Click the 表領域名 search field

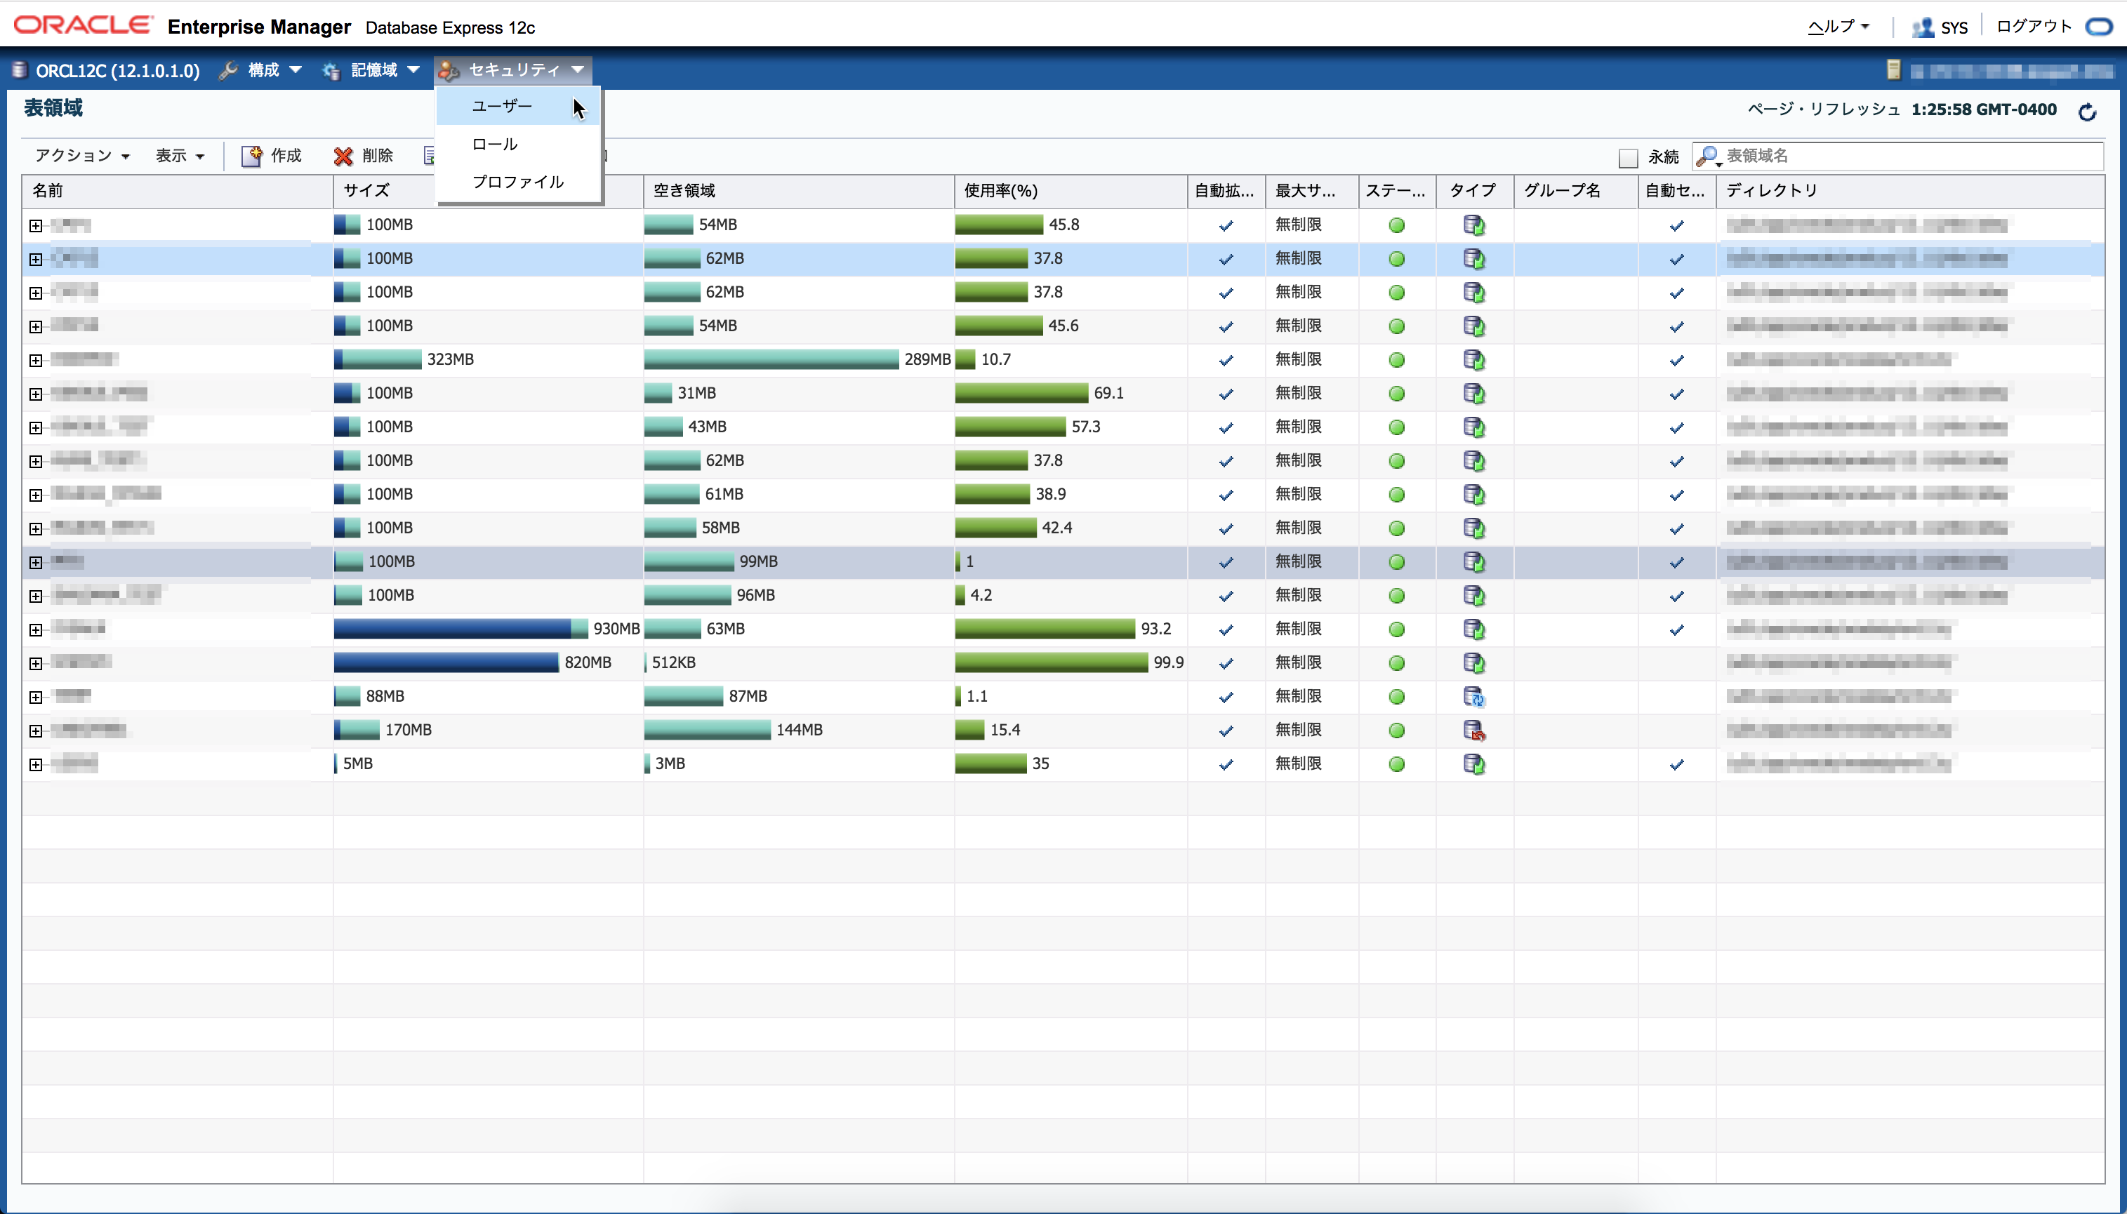pos(1910,156)
